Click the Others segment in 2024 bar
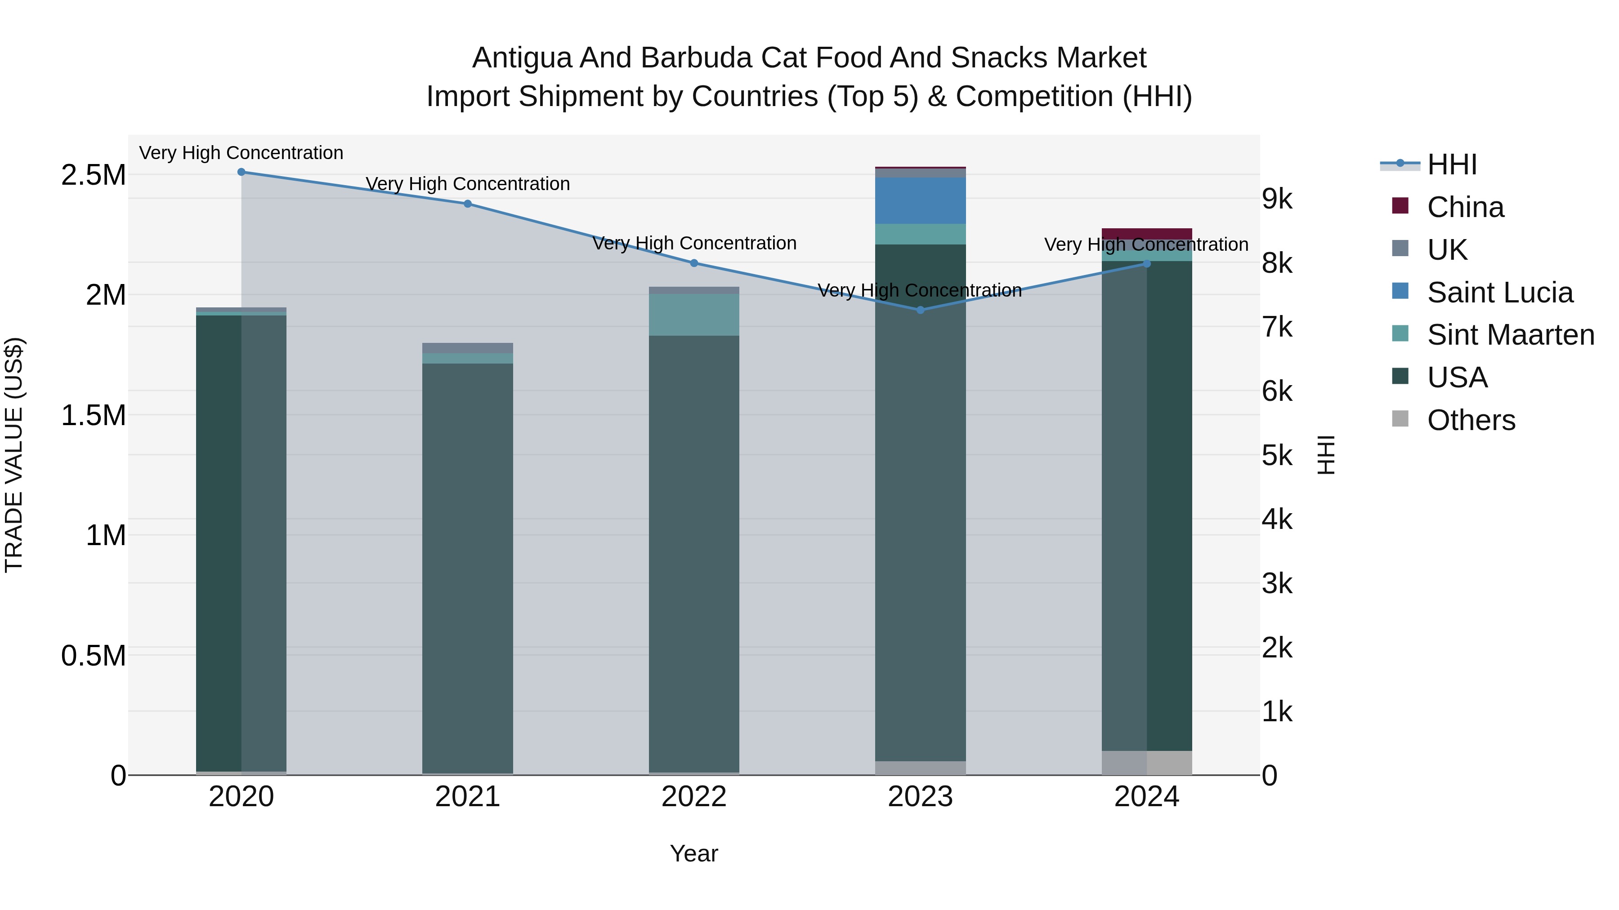Viewport: 1619px width, 910px height. pos(1146,763)
